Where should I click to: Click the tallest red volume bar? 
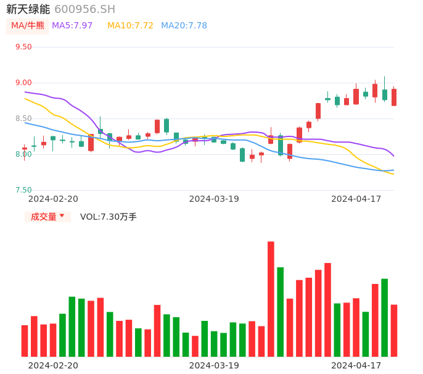tap(271, 299)
